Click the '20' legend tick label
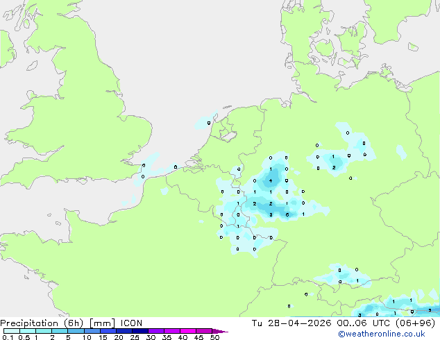The image size is (440, 340). pos(119,337)
